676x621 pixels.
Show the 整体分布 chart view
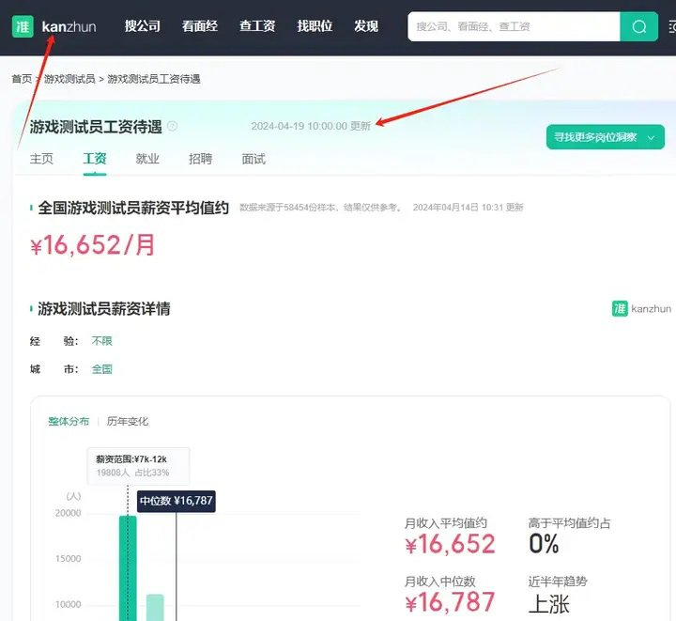pos(69,421)
